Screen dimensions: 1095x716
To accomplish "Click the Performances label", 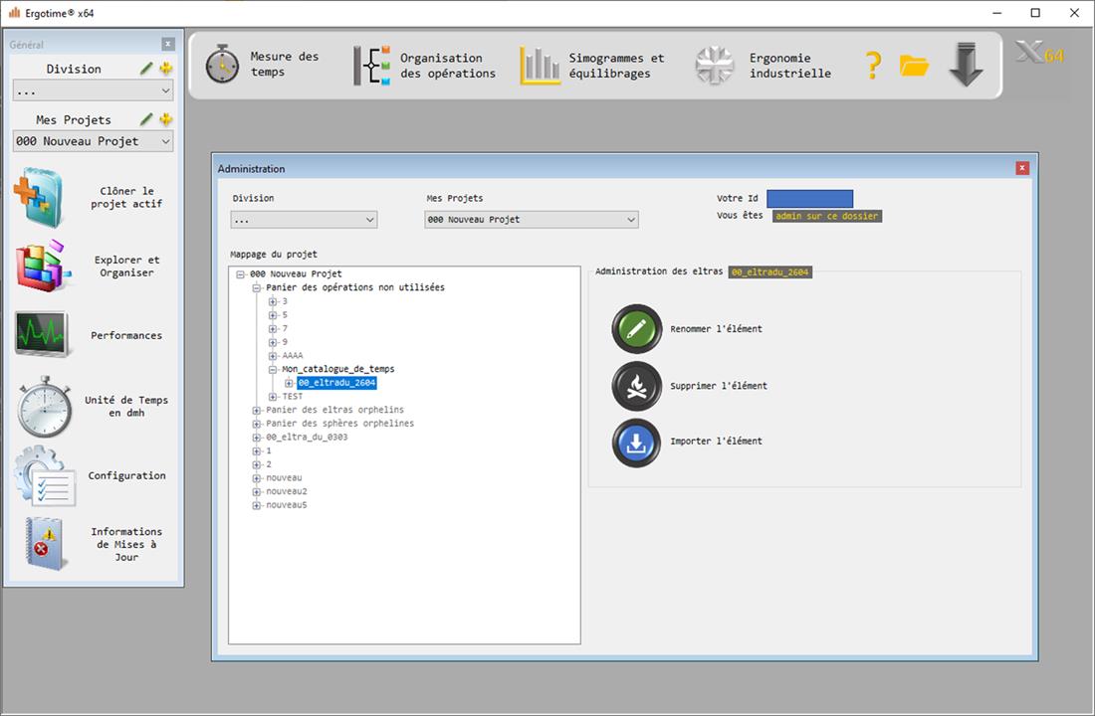I will (x=126, y=336).
